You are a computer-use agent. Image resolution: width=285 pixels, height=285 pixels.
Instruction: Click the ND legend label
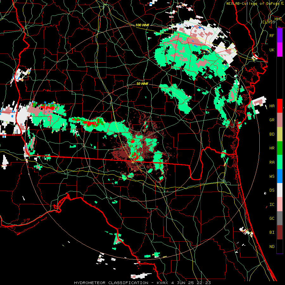point(272,247)
